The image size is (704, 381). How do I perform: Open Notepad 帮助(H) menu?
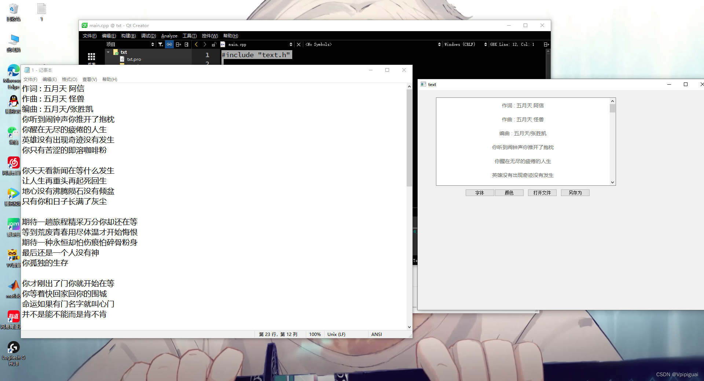[x=110, y=79]
